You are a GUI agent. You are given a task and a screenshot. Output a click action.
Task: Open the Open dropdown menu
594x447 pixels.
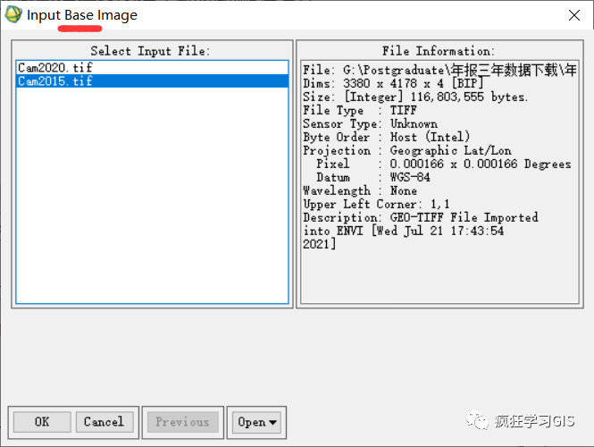coord(256,422)
